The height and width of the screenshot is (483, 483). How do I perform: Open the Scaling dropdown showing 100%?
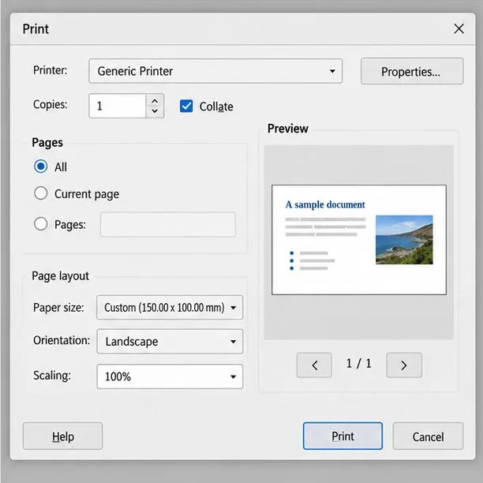[x=170, y=376]
